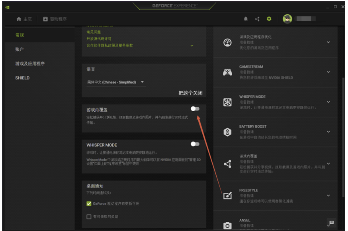This screenshot has height=231, width=348.
Task: Toggle the WHISPER MODE switch
Action: (195, 144)
